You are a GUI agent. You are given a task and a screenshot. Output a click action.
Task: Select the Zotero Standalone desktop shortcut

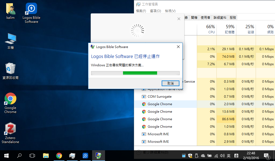10,133
